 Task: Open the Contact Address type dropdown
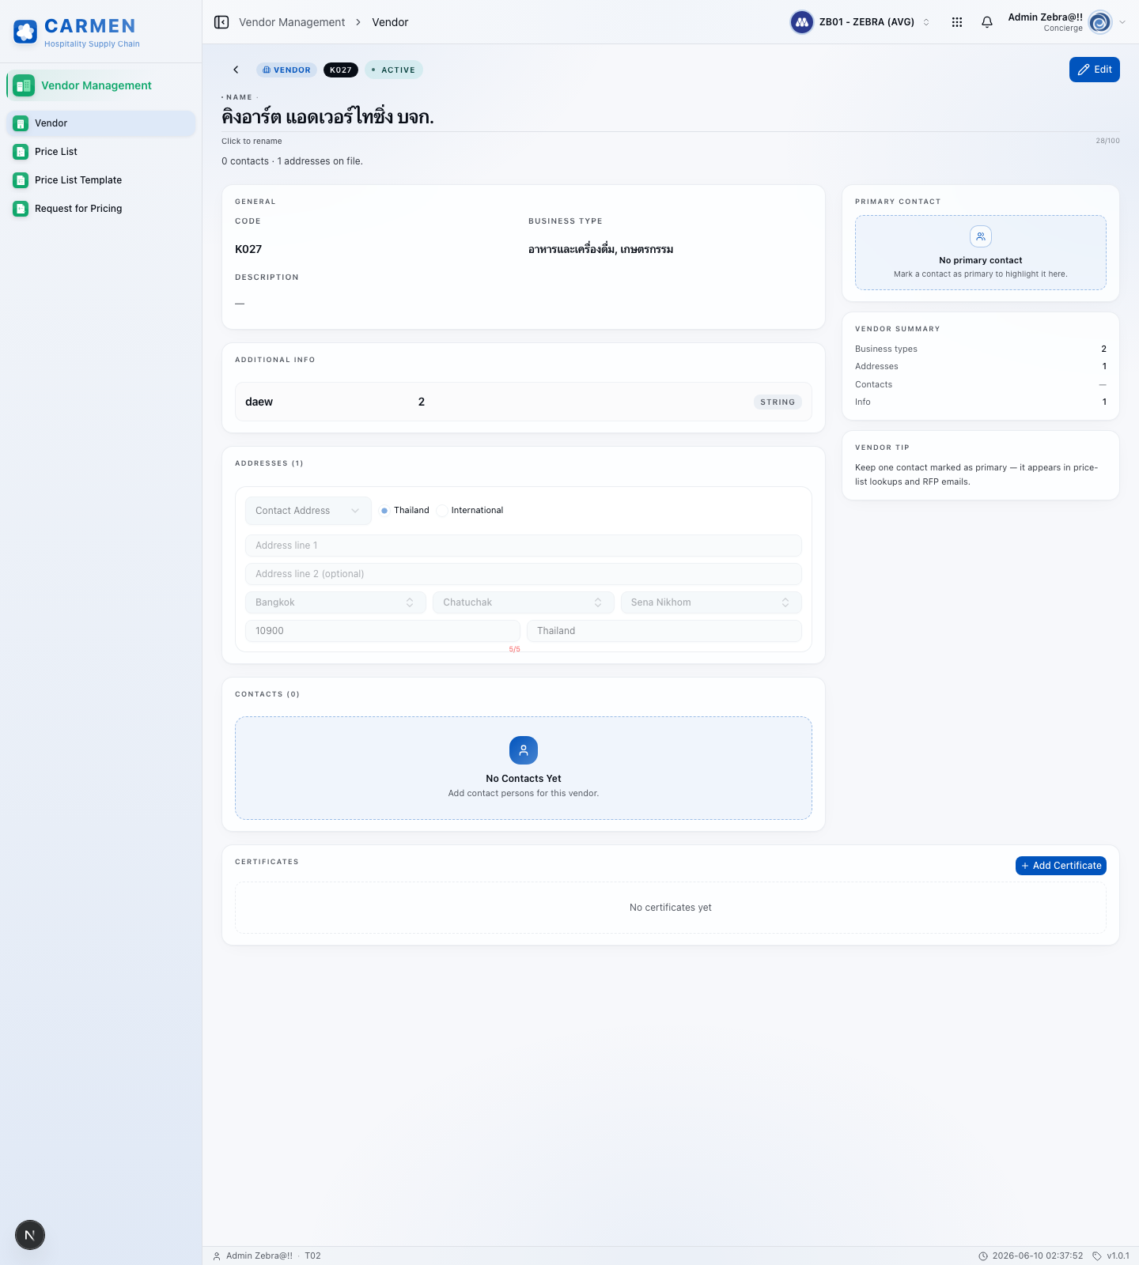coord(308,511)
